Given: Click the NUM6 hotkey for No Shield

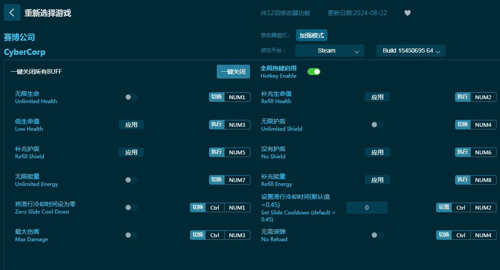Looking at the screenshot, I should click(483, 152).
